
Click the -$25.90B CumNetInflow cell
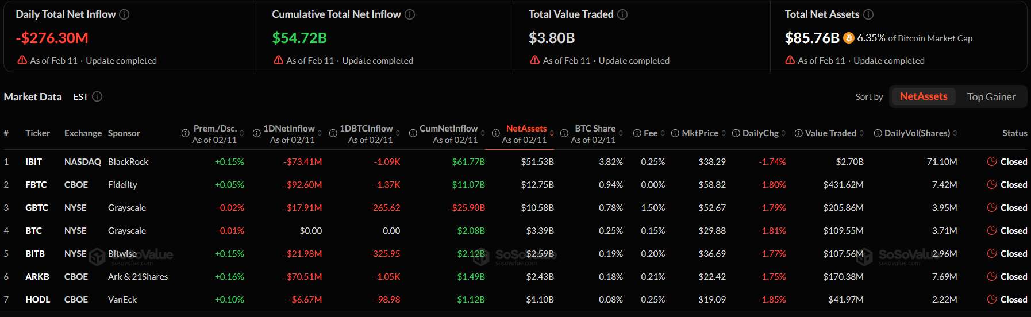(x=467, y=208)
